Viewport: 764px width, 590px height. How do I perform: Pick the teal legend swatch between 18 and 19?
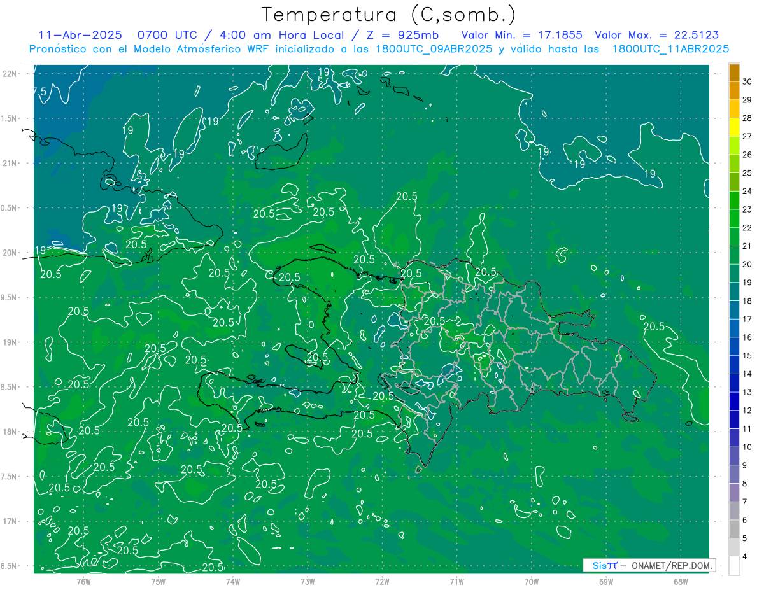[734, 292]
